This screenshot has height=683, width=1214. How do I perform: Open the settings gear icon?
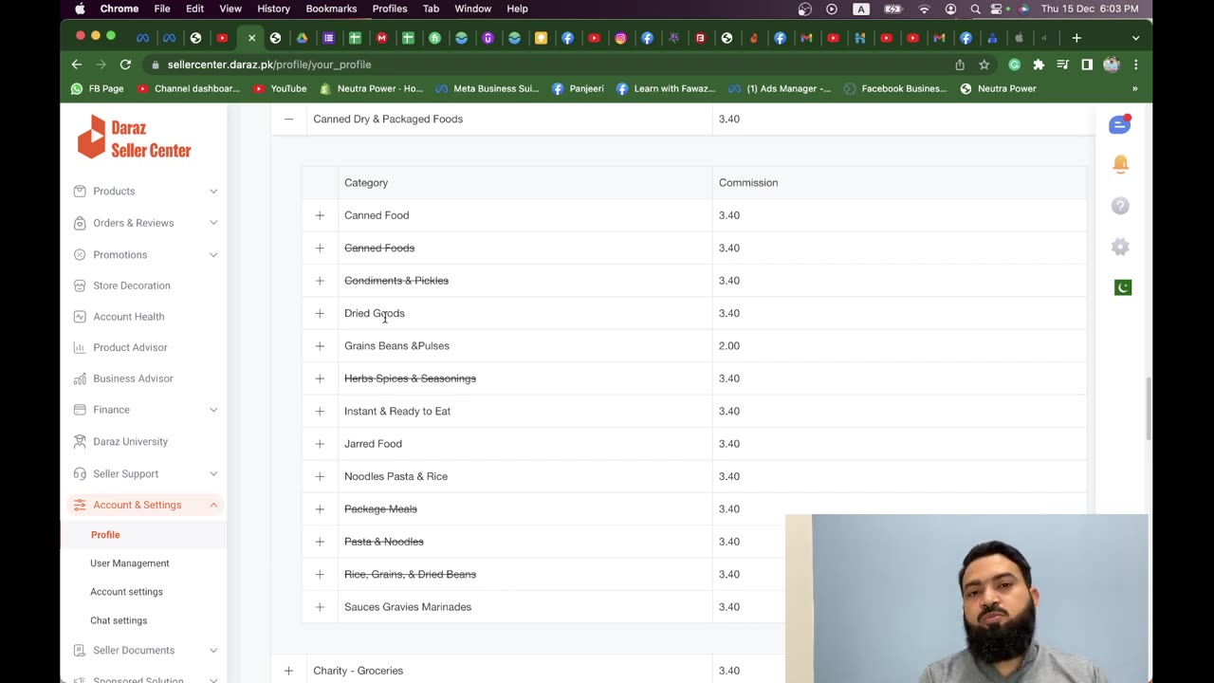point(1120,247)
